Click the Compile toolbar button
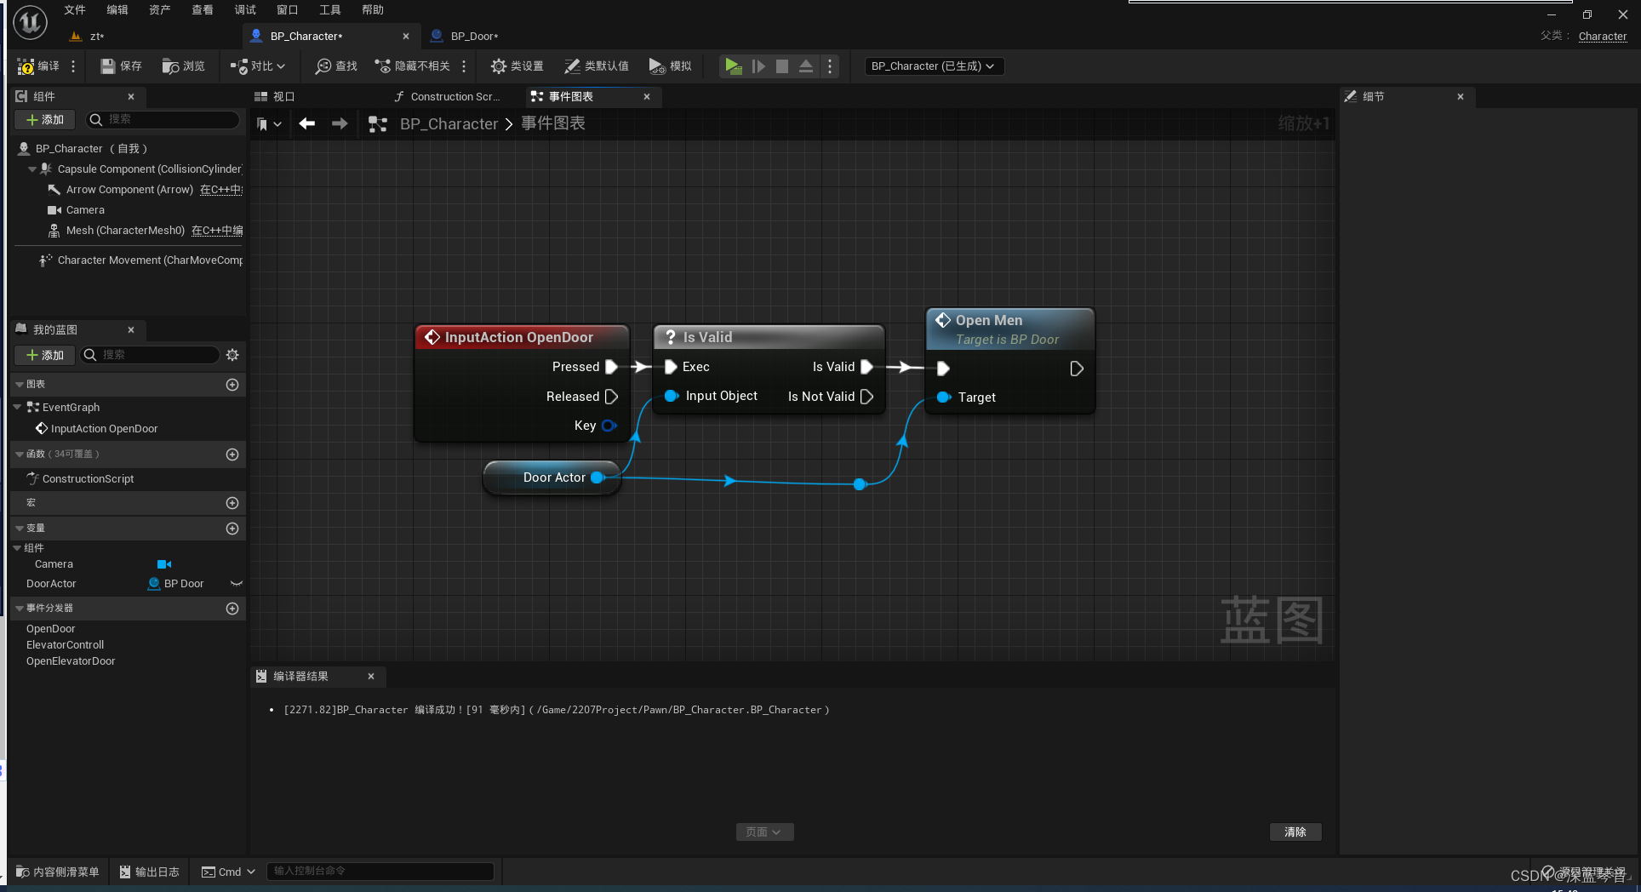The height and width of the screenshot is (892, 1641). 38,66
